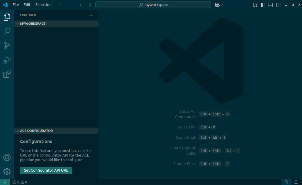Screen dimensions: 302x185
Task: Open the Edit menu
Action: pyautogui.click(x=27, y=5)
